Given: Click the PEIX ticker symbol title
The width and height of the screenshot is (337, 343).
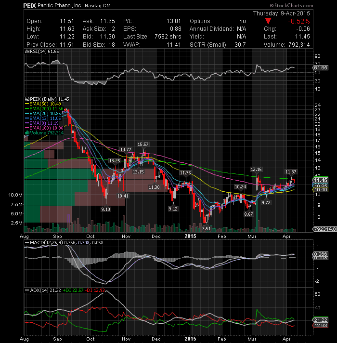Looking at the screenshot, I should (x=29, y=6).
